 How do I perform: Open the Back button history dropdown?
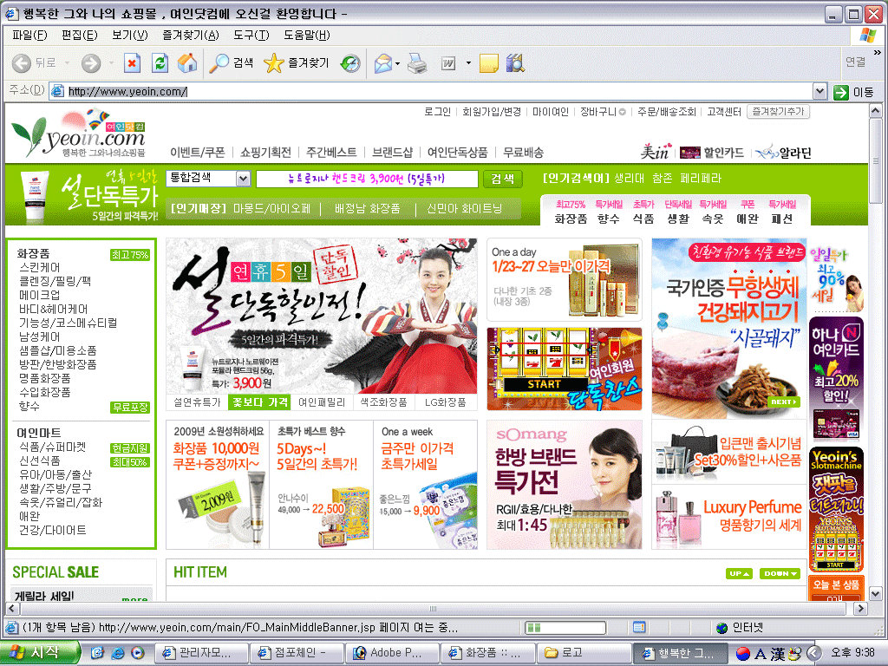pos(67,63)
